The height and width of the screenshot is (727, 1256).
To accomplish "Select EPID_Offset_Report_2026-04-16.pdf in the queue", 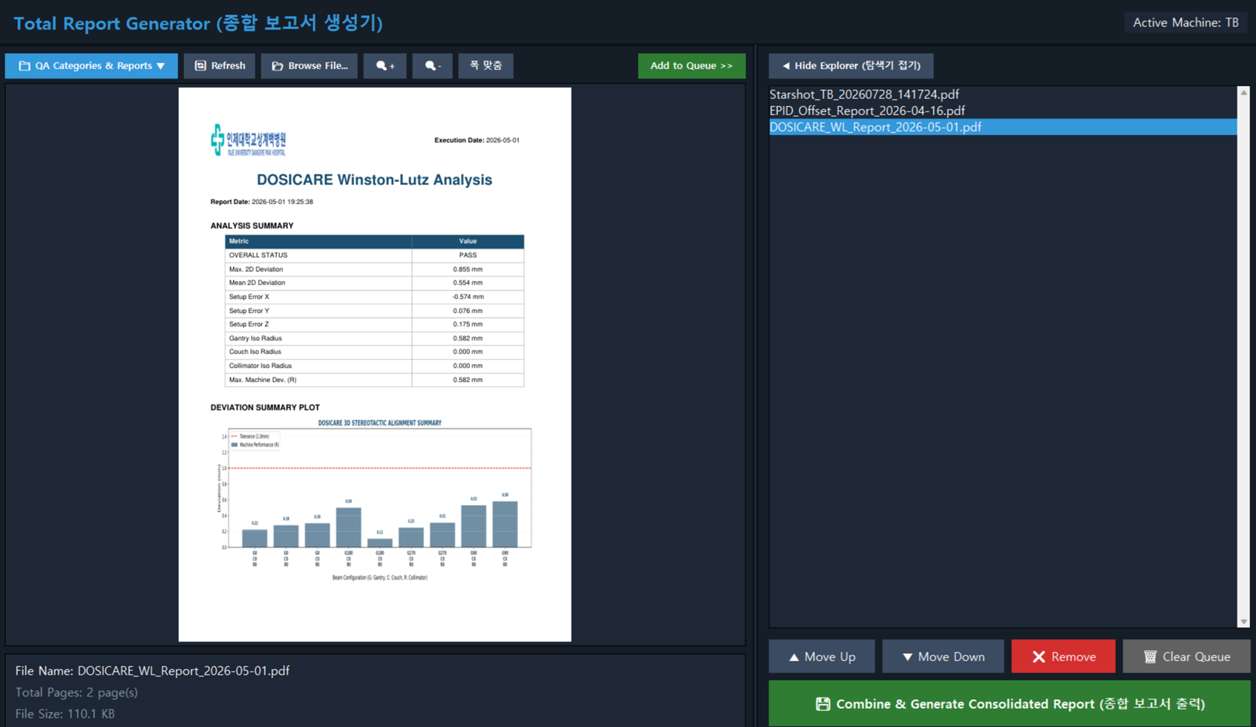I will coord(1003,111).
